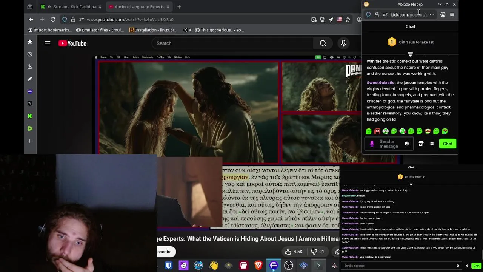The width and height of the screenshot is (483, 272).
Task: Open the sidebar bookmarks star panel
Action: tap(30, 42)
